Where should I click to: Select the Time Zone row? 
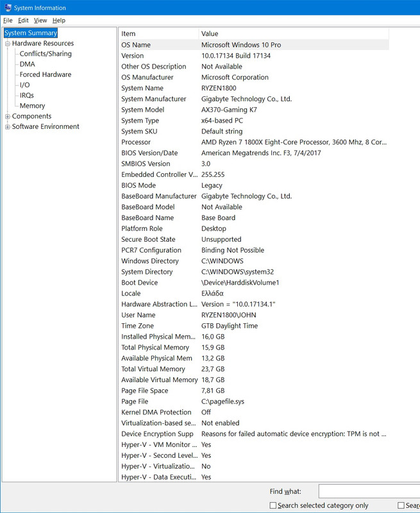[x=255, y=326]
